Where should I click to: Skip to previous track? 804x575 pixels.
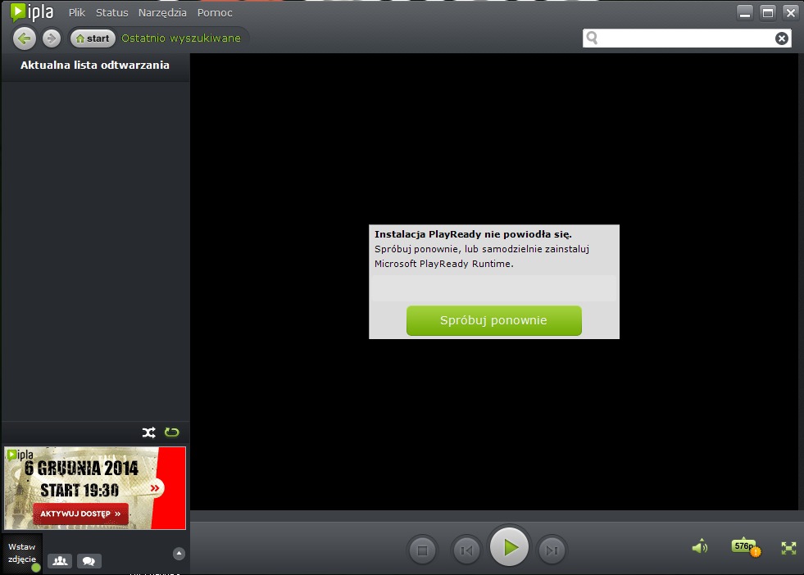(466, 550)
